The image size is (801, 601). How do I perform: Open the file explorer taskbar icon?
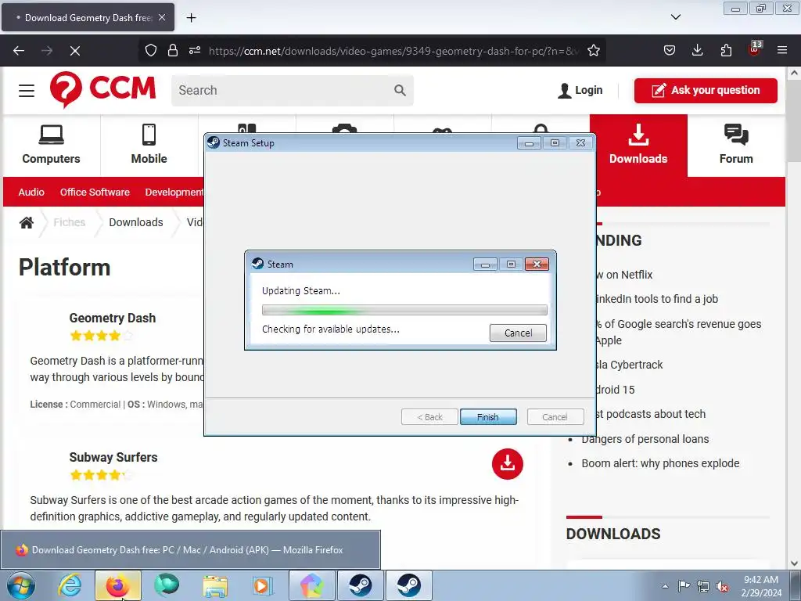tap(215, 585)
